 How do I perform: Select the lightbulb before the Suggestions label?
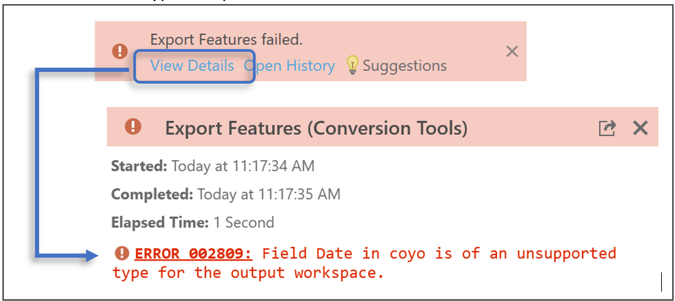pos(353,65)
